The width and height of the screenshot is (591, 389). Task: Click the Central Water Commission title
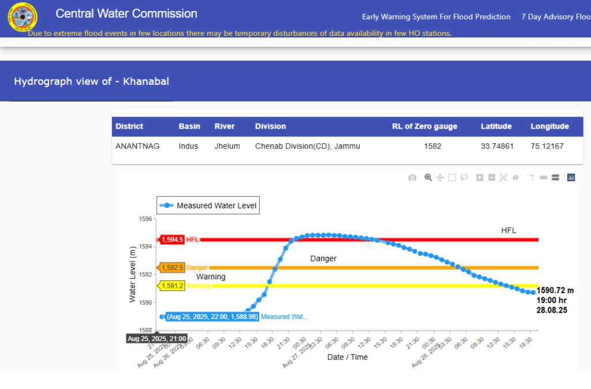coord(126,14)
